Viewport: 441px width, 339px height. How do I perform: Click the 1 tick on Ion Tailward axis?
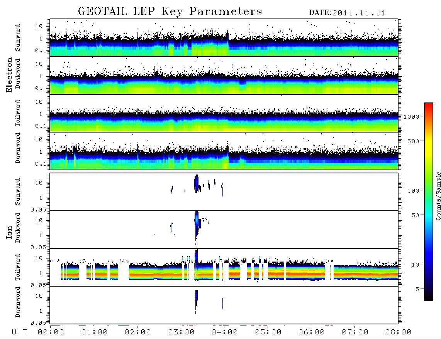click(41, 274)
